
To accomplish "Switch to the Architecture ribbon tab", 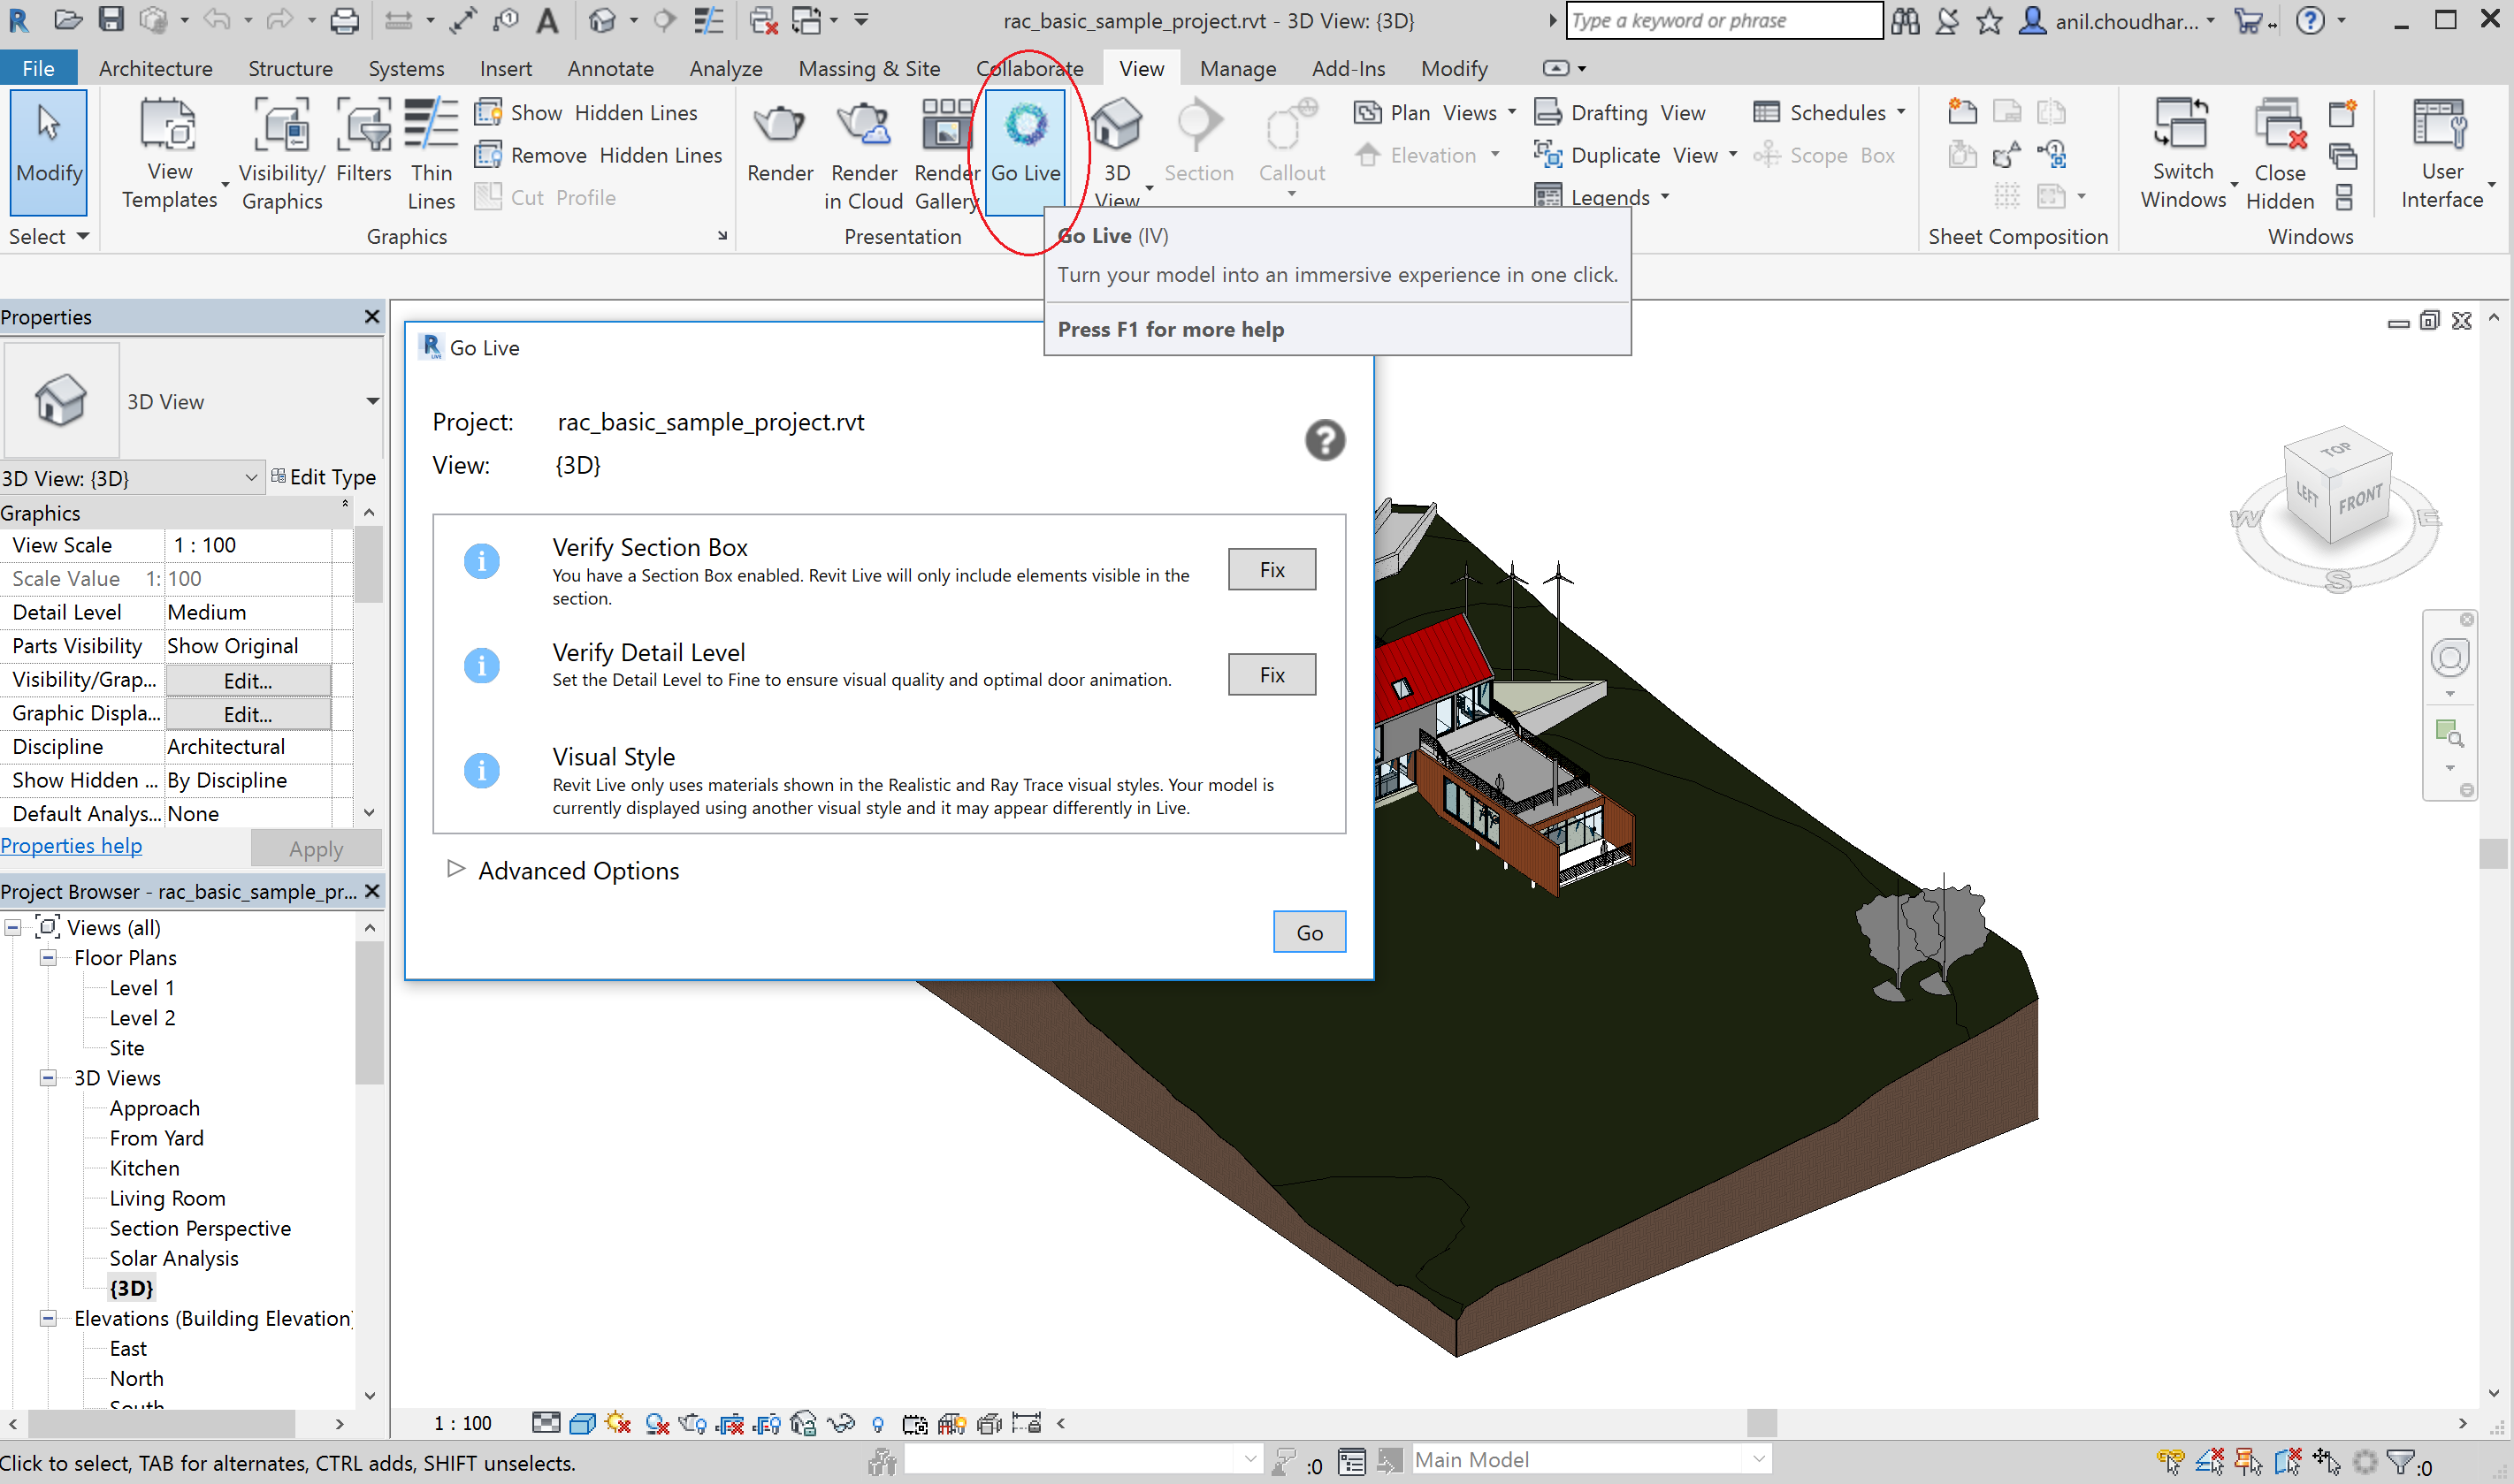I will (155, 68).
